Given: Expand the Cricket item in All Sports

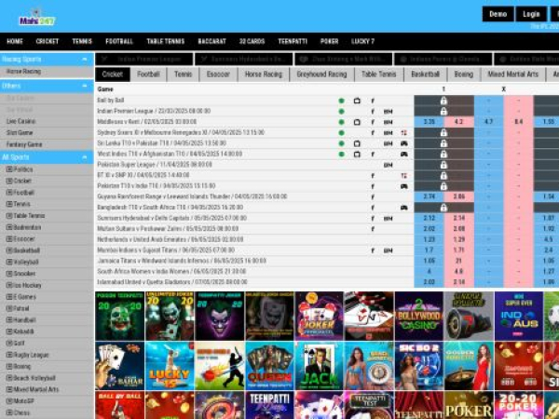Looking at the screenshot, I should click(x=9, y=181).
